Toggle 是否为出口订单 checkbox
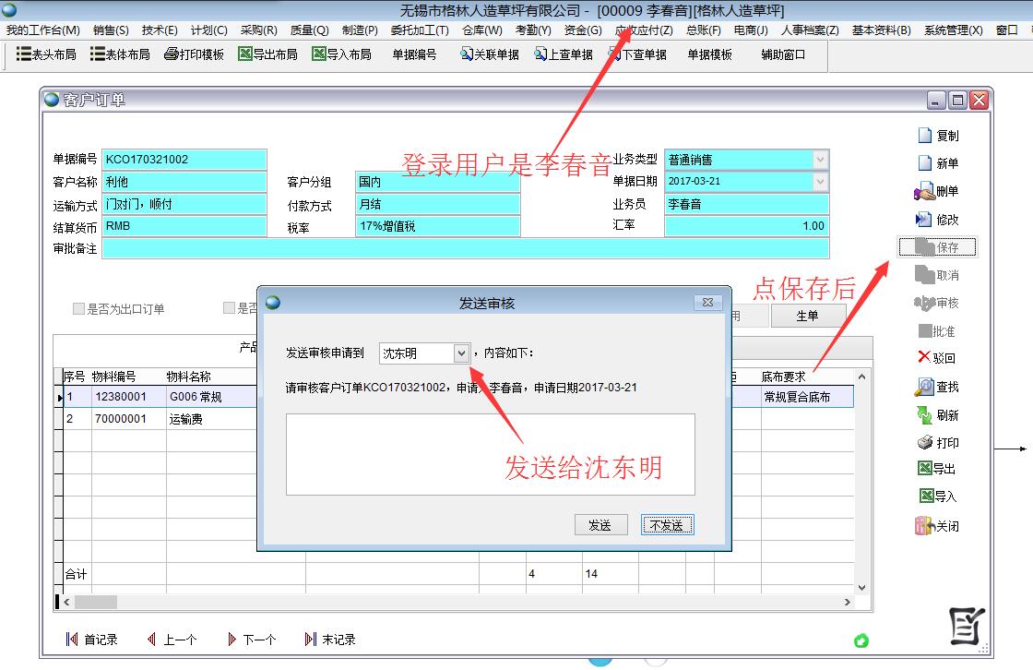 click(79, 309)
